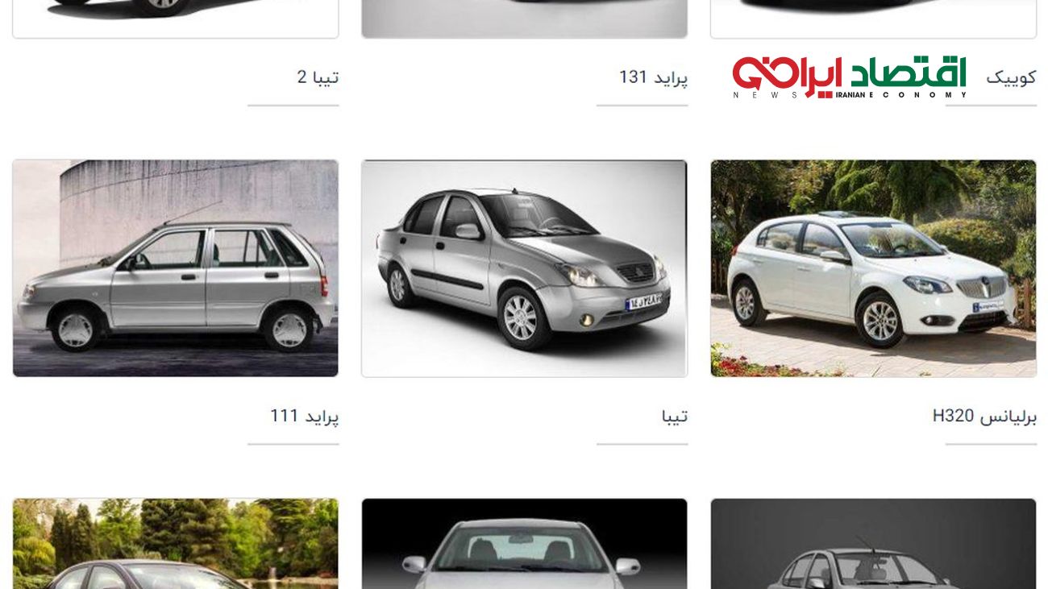1048x589 pixels.
Task: Open the white Brilliance H320 car photo
Action: click(874, 268)
